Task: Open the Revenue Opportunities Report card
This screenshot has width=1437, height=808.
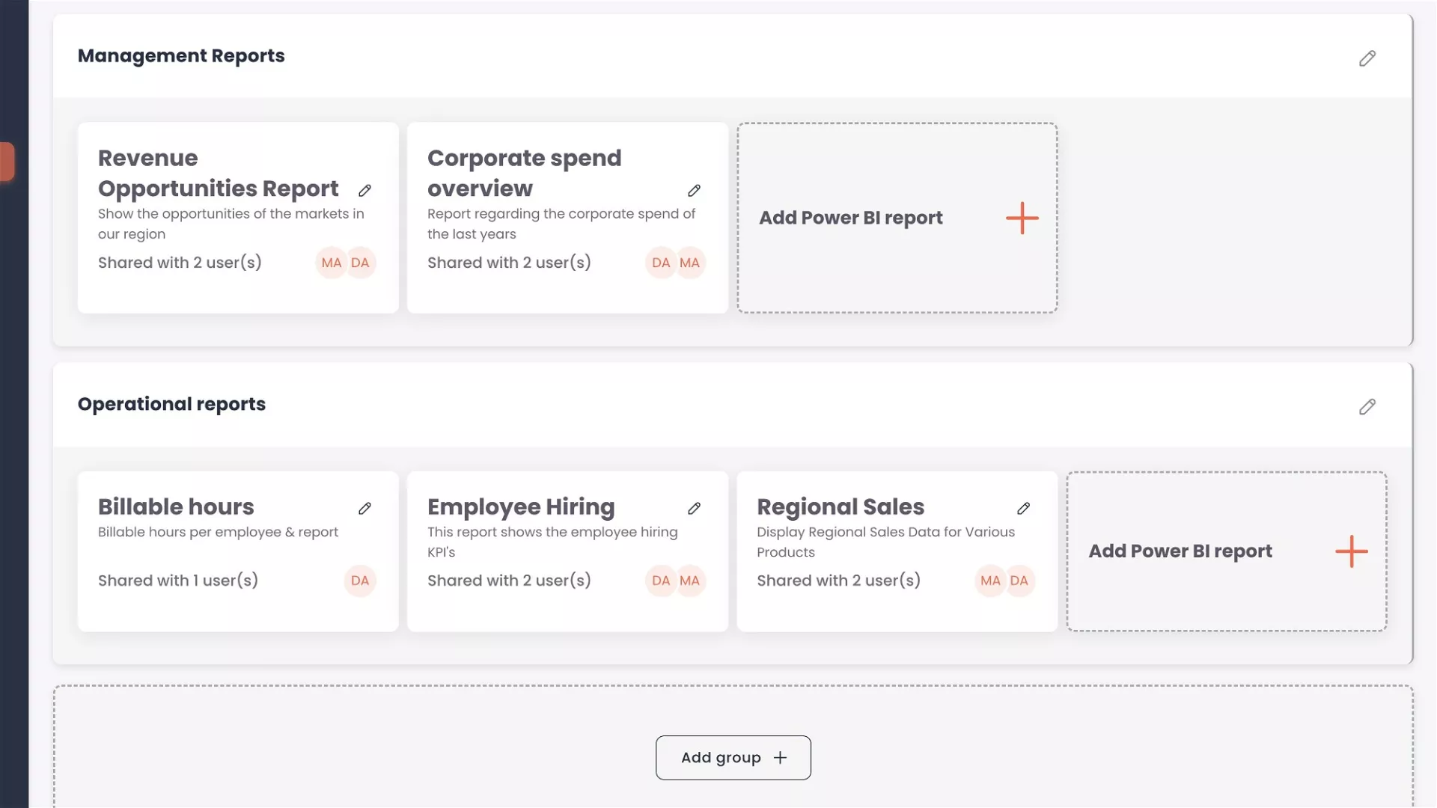Action: click(x=218, y=174)
